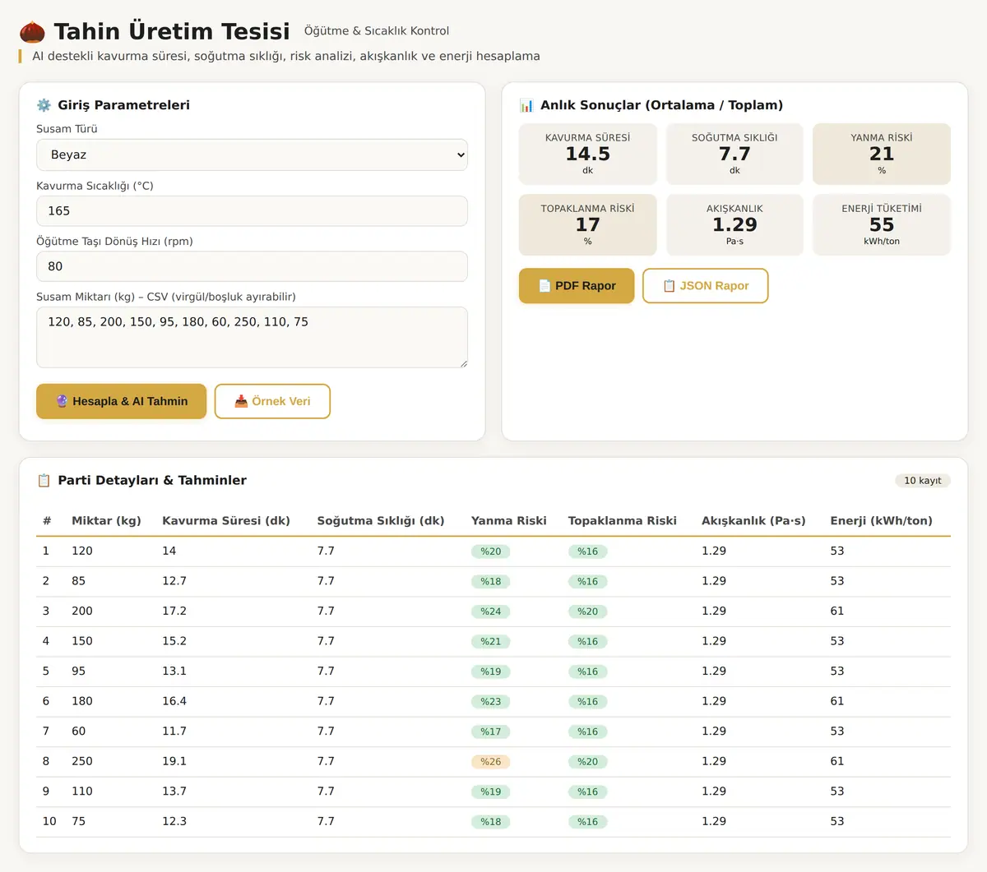Click the Soğutma Sıklığı (dk) column header
The height and width of the screenshot is (872, 987).
point(381,521)
